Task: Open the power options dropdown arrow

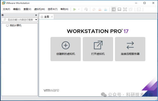Action: [x=79, y=9]
